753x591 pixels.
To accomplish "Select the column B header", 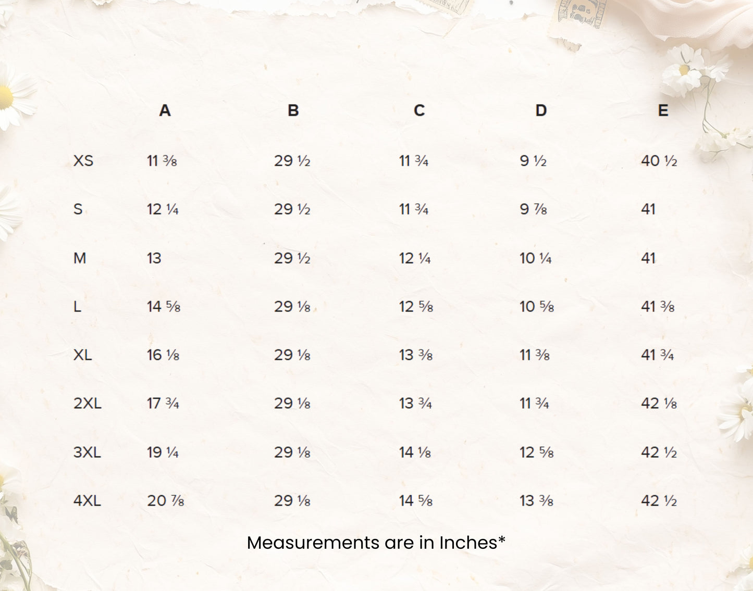I will pyautogui.click(x=293, y=110).
